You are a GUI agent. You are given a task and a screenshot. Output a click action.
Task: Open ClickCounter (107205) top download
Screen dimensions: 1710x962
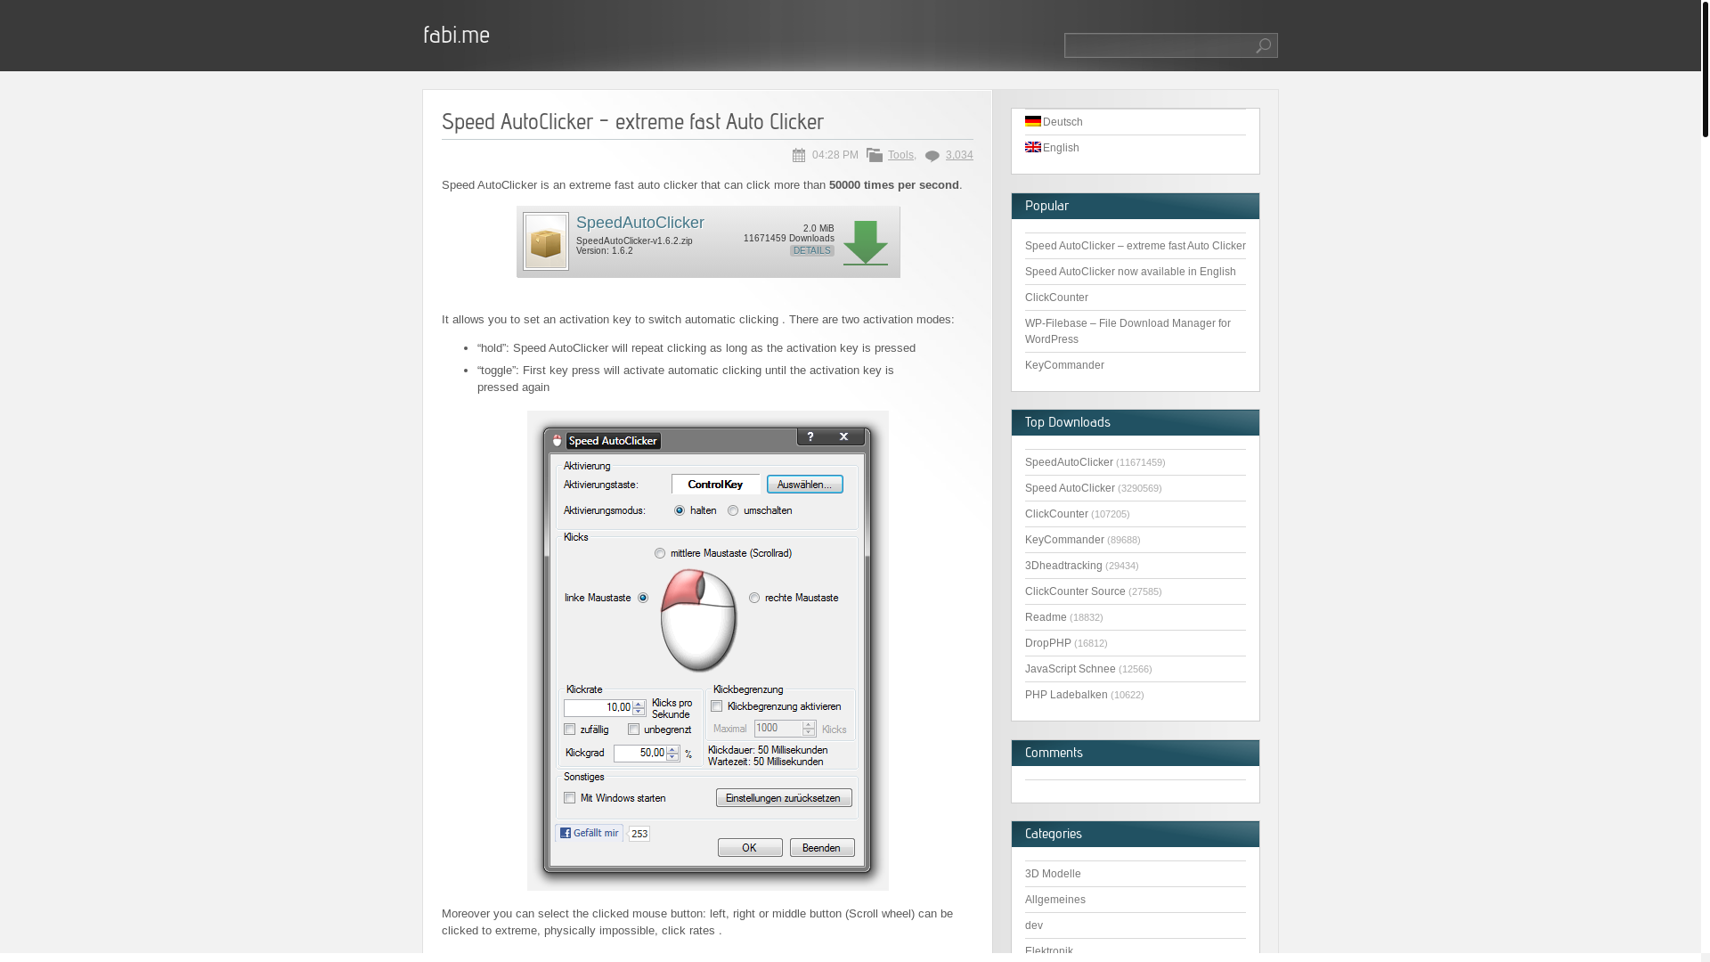click(1056, 514)
